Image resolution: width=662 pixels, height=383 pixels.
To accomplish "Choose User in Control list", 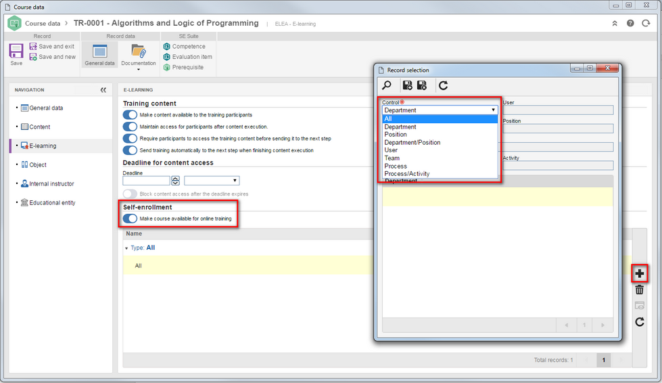I will (440, 150).
